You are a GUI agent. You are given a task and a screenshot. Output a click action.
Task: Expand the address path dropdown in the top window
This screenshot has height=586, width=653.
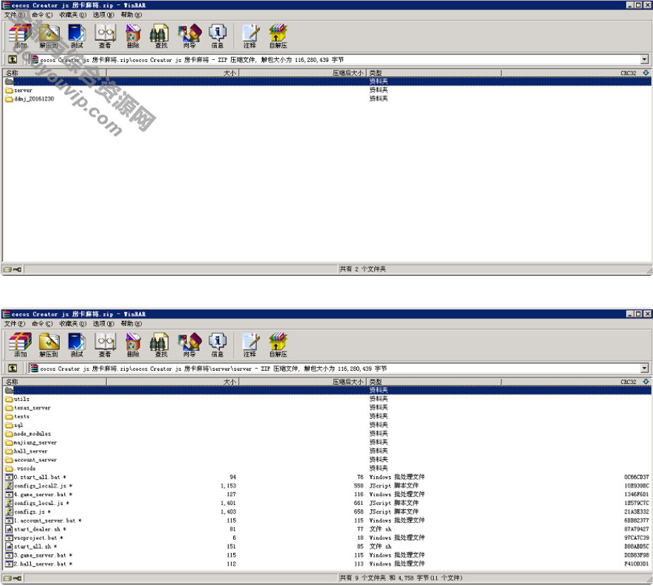[645, 60]
